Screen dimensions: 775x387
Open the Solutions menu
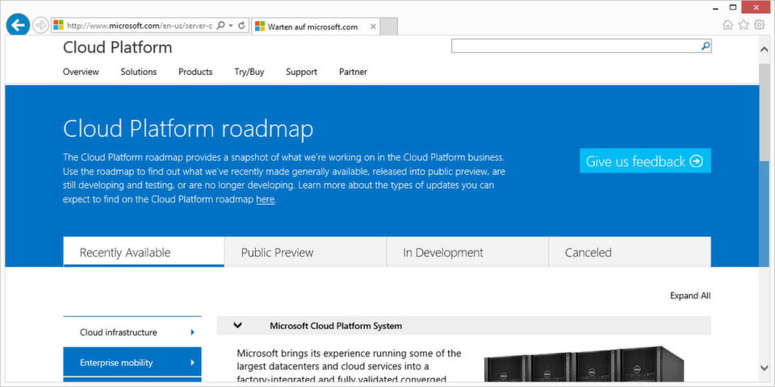click(138, 72)
